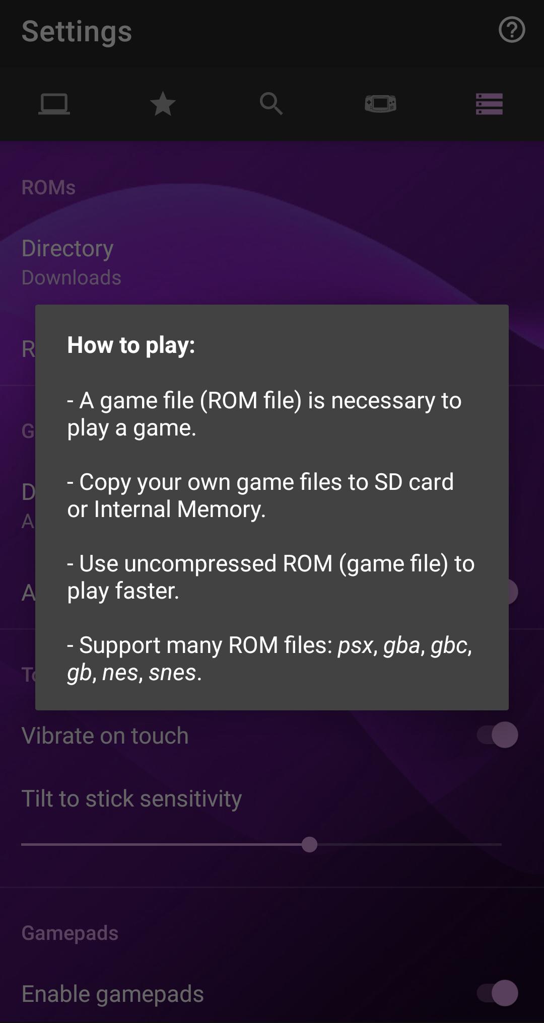Viewport: 544px width, 1023px height.
Task: Select the settings list tab icon
Action: [489, 104]
